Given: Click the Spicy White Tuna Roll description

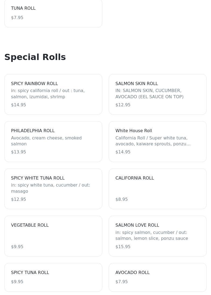Looking at the screenshot, I should 51,188.
